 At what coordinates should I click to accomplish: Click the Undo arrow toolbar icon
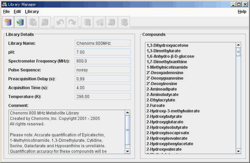click(60, 22)
